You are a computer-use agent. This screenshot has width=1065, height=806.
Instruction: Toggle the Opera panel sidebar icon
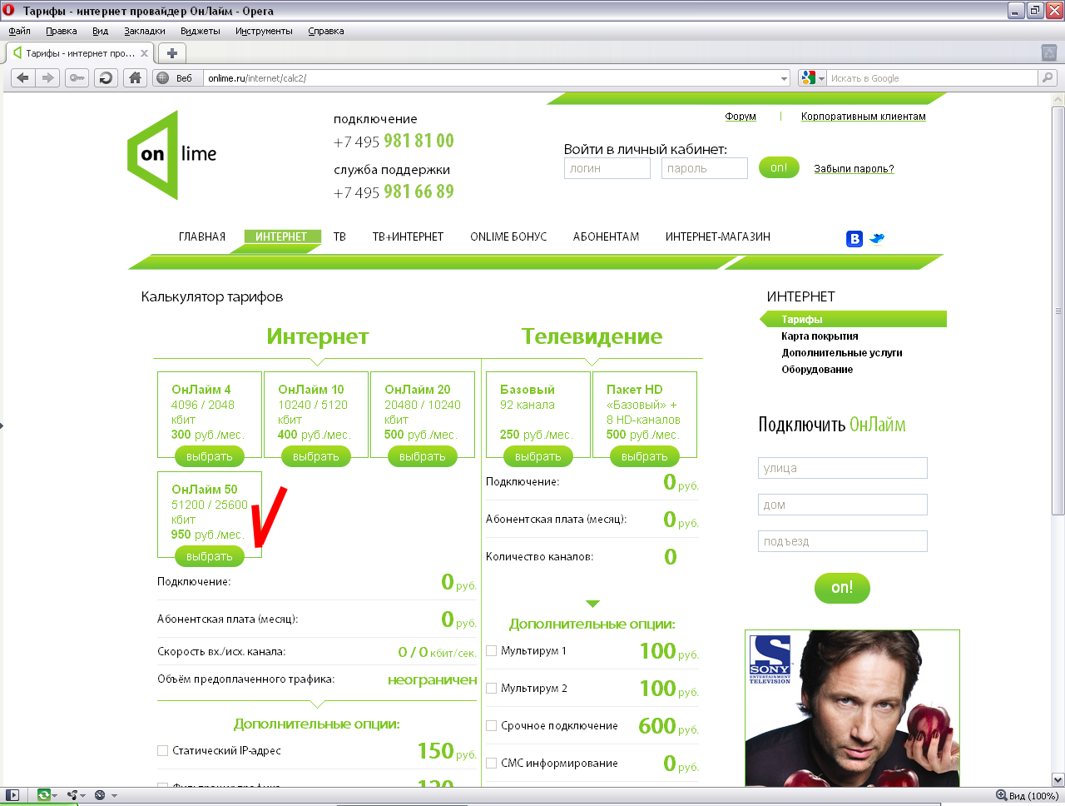12,795
